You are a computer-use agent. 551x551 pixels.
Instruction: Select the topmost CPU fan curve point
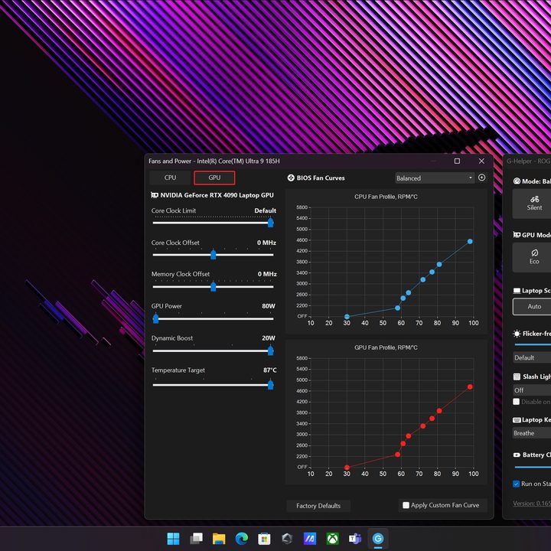(470, 241)
